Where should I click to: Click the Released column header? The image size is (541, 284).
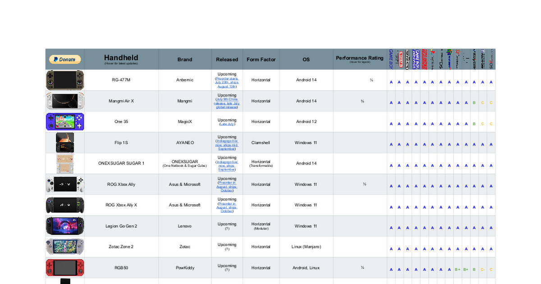[x=227, y=60]
